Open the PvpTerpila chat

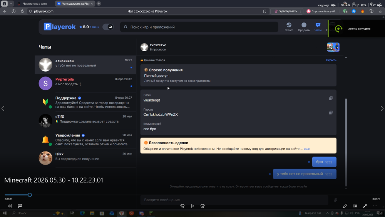(x=85, y=83)
